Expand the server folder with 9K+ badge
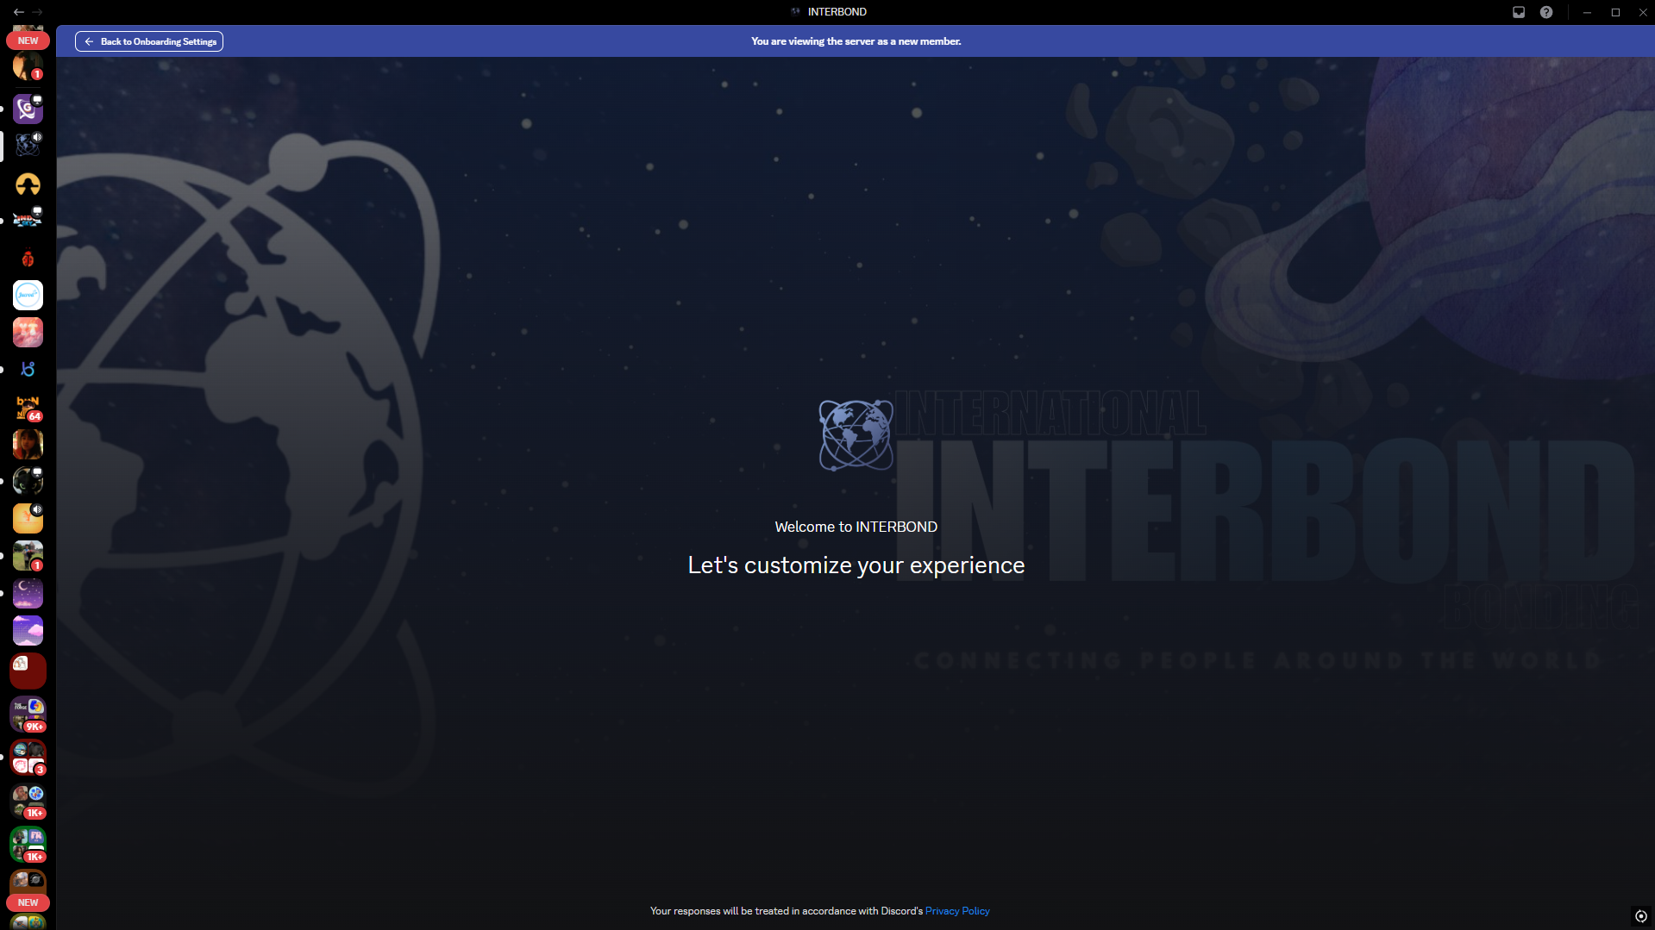Image resolution: width=1655 pixels, height=930 pixels. 28,715
